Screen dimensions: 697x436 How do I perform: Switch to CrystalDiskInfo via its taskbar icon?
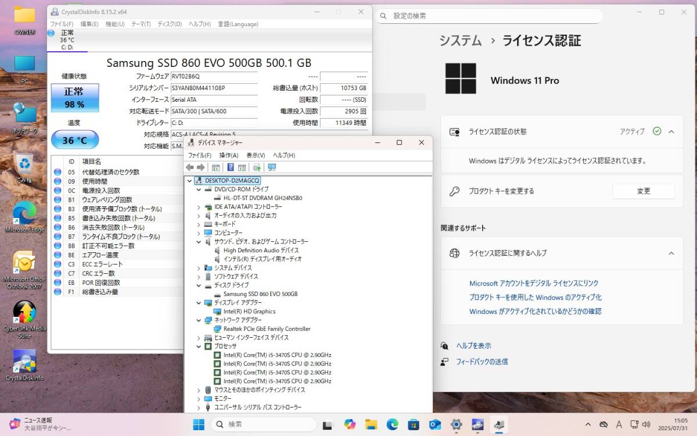point(477,424)
